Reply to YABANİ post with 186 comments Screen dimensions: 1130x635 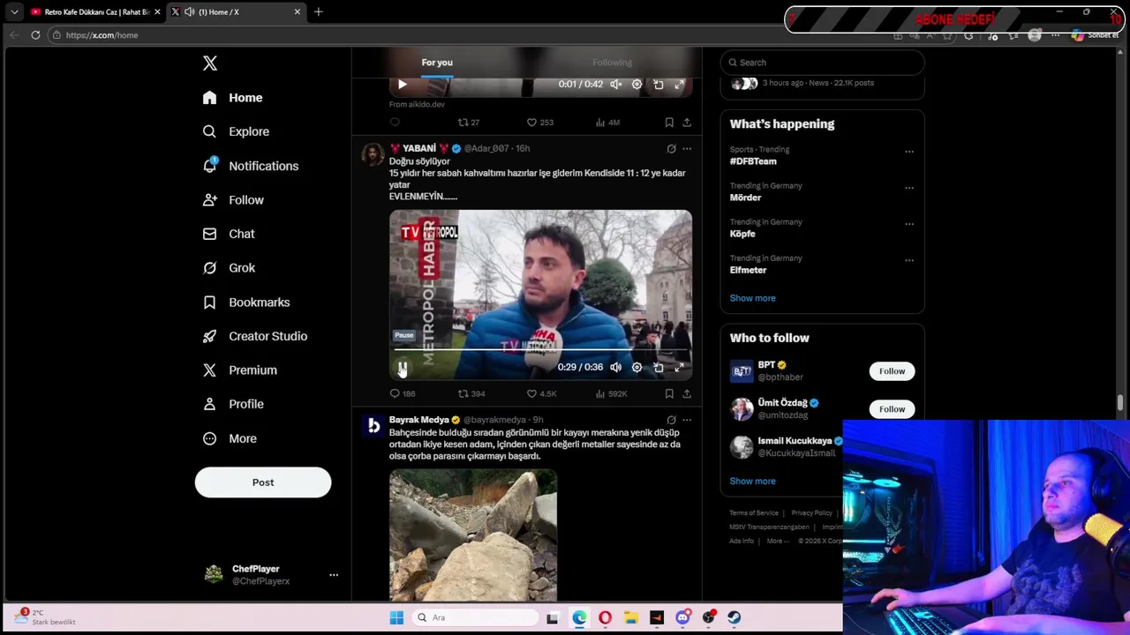[x=403, y=394]
